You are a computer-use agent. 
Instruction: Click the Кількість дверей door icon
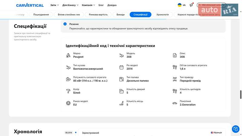[122, 91]
